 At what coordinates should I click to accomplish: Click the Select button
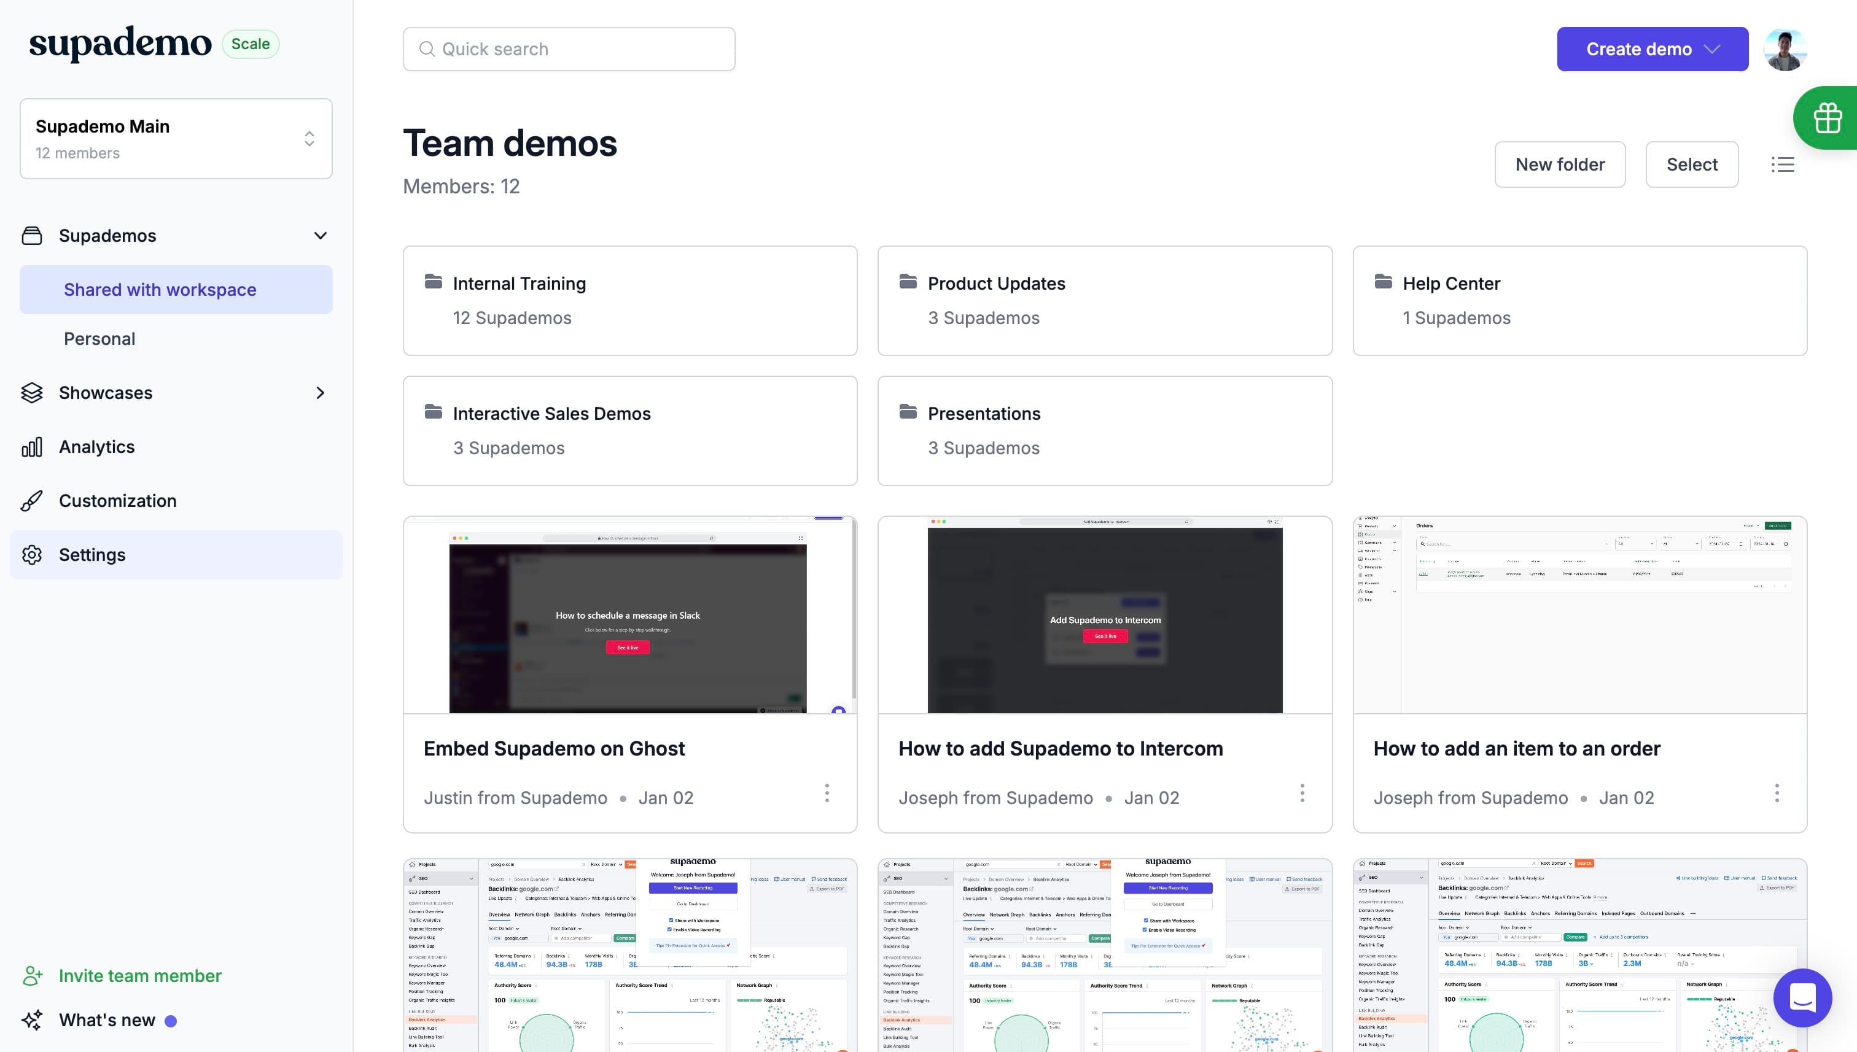tap(1691, 164)
